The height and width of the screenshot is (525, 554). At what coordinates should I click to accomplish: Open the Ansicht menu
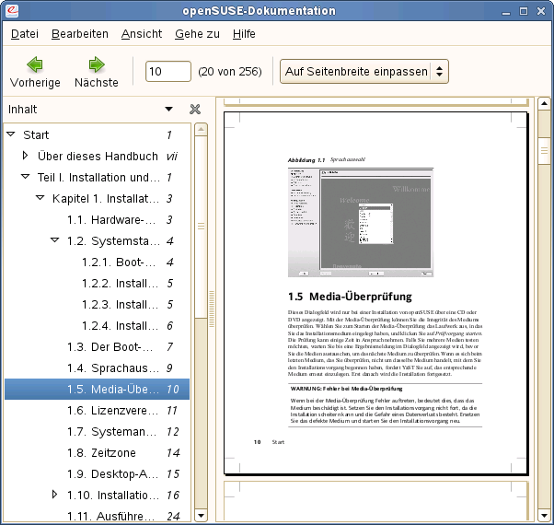point(142,34)
